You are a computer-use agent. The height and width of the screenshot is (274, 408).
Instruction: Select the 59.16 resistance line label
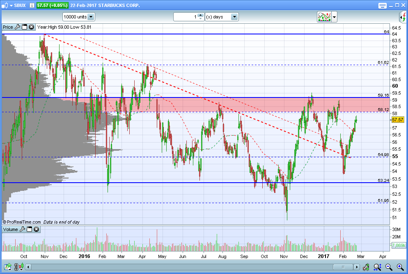coord(383,95)
